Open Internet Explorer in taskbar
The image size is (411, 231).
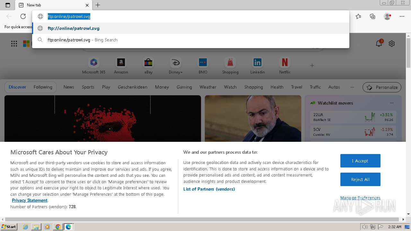click(x=25, y=227)
